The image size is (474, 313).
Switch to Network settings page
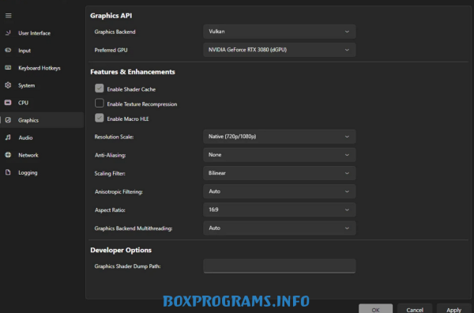click(42, 155)
